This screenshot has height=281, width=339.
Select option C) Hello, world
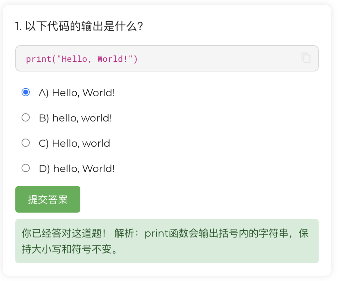[26, 143]
